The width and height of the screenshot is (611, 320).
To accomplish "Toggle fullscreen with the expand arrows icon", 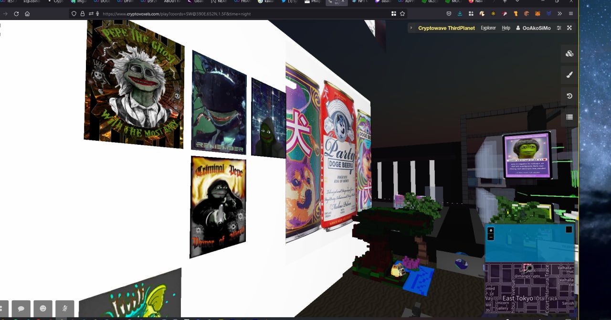I will (569, 28).
